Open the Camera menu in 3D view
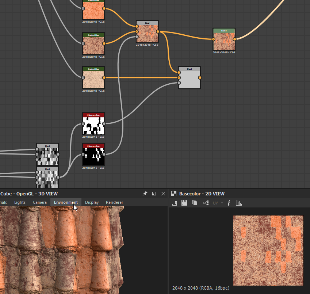 tap(40, 202)
